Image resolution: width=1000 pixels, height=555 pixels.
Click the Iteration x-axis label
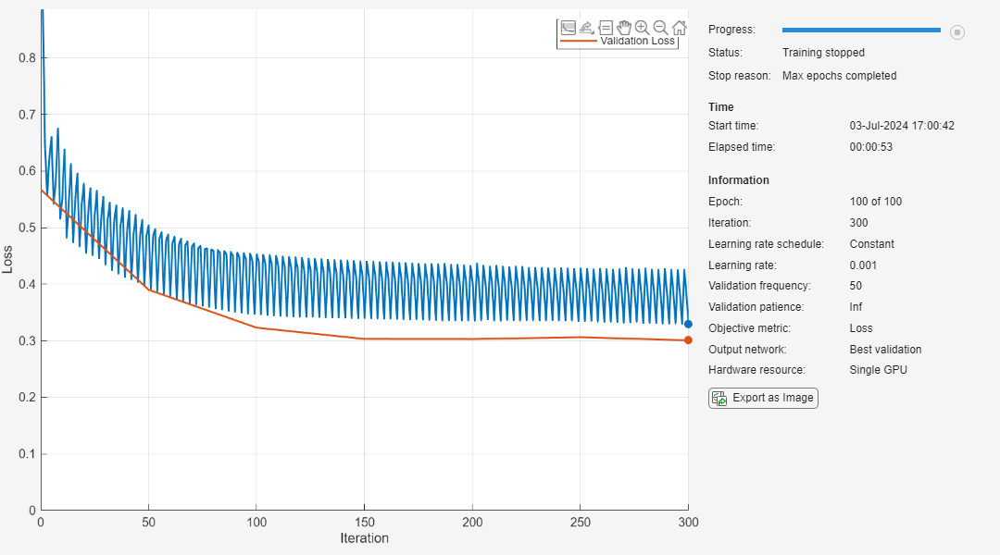(364, 538)
